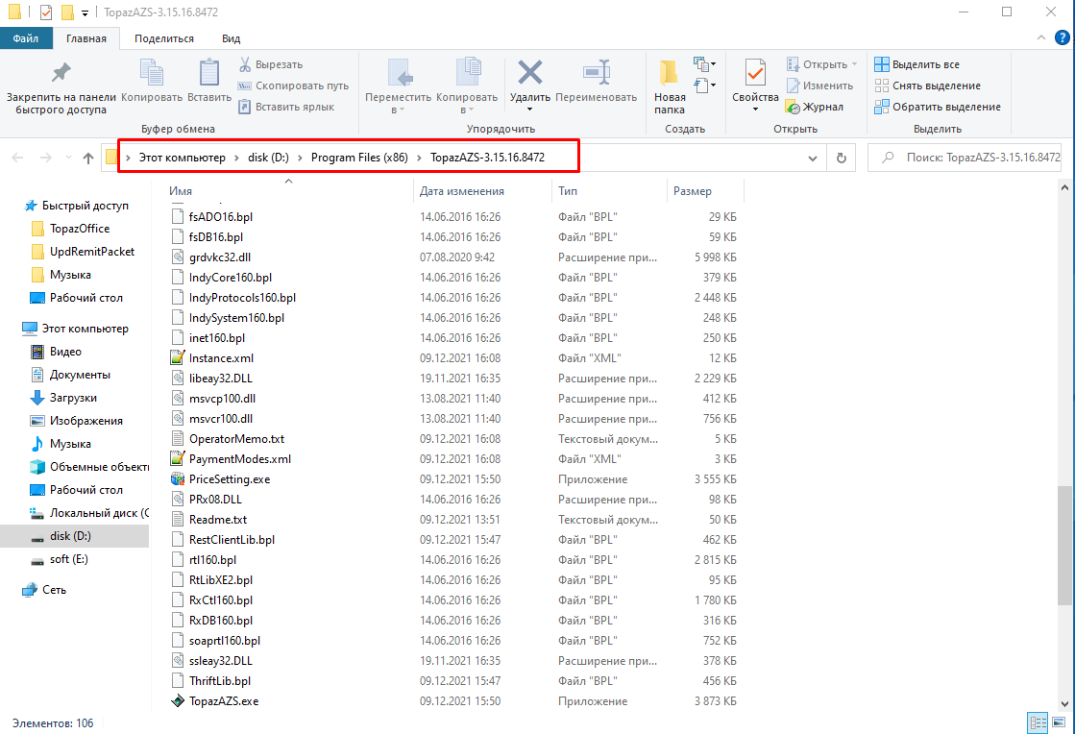This screenshot has height=734, width=1075.
Task: Click properties checkmark icon in title bar
Action: [x=46, y=12]
